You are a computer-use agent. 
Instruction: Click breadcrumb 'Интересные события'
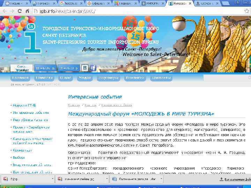tap(117, 105)
